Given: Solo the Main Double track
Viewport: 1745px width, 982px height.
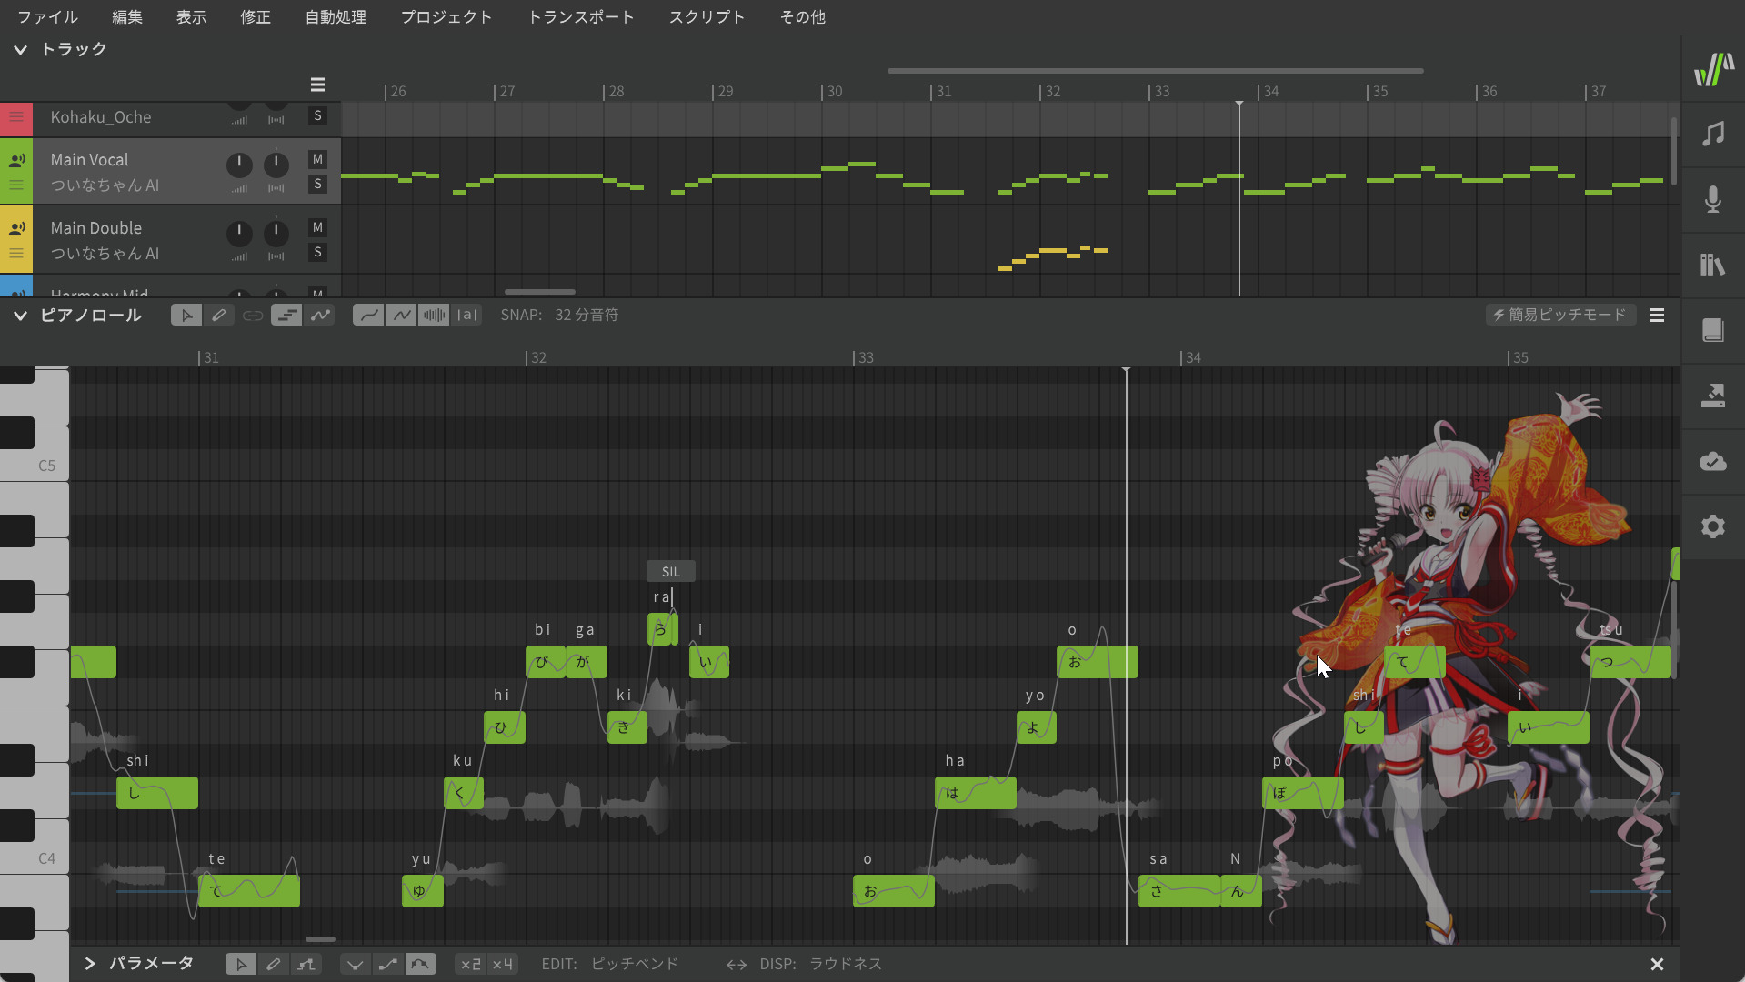Looking at the screenshot, I should (x=317, y=252).
